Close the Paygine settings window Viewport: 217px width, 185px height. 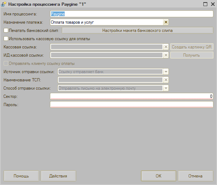[212, 4]
